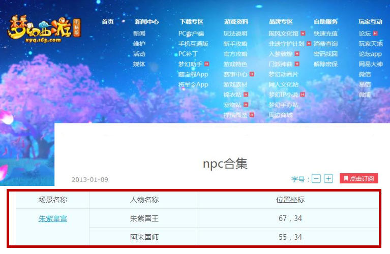390x254 pixels.
Task: Click the date 2013-01-09
Action: (x=90, y=179)
